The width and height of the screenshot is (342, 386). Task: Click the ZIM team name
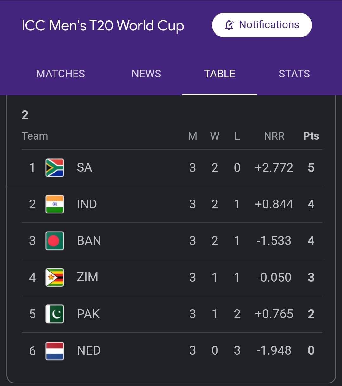pyautogui.click(x=87, y=277)
